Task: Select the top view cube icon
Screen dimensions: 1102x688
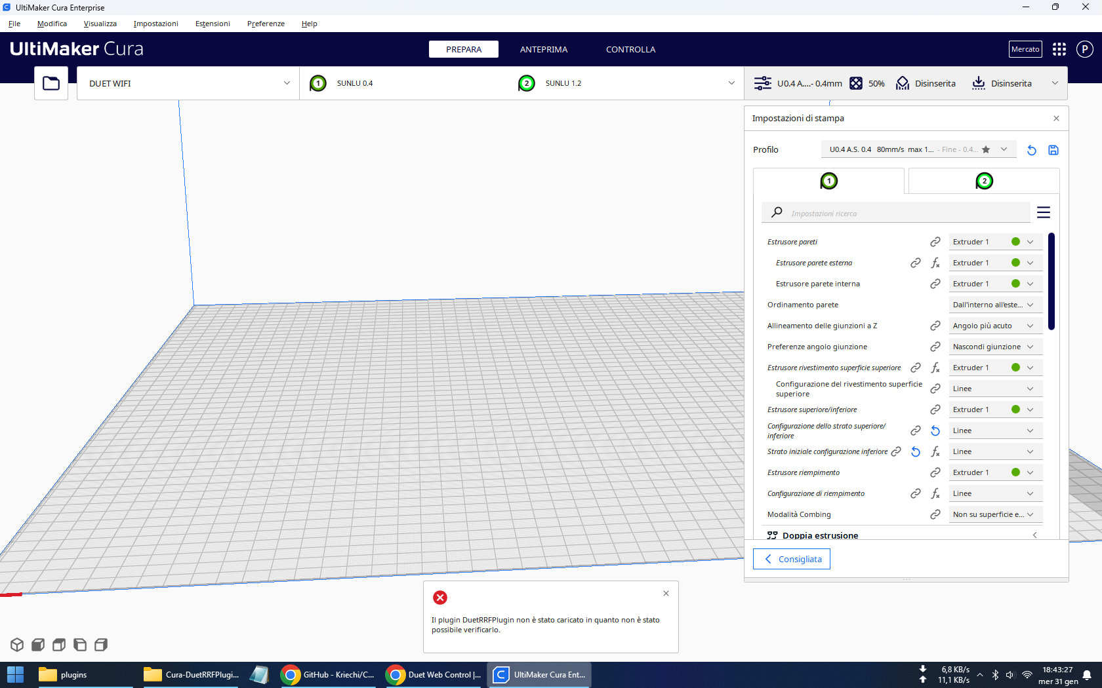Action: (x=59, y=645)
